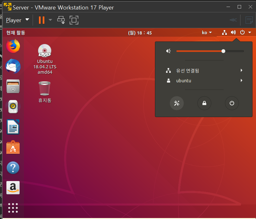Click the unfilled end of the volume track
Screen dimensions: 256x219
point(234,51)
